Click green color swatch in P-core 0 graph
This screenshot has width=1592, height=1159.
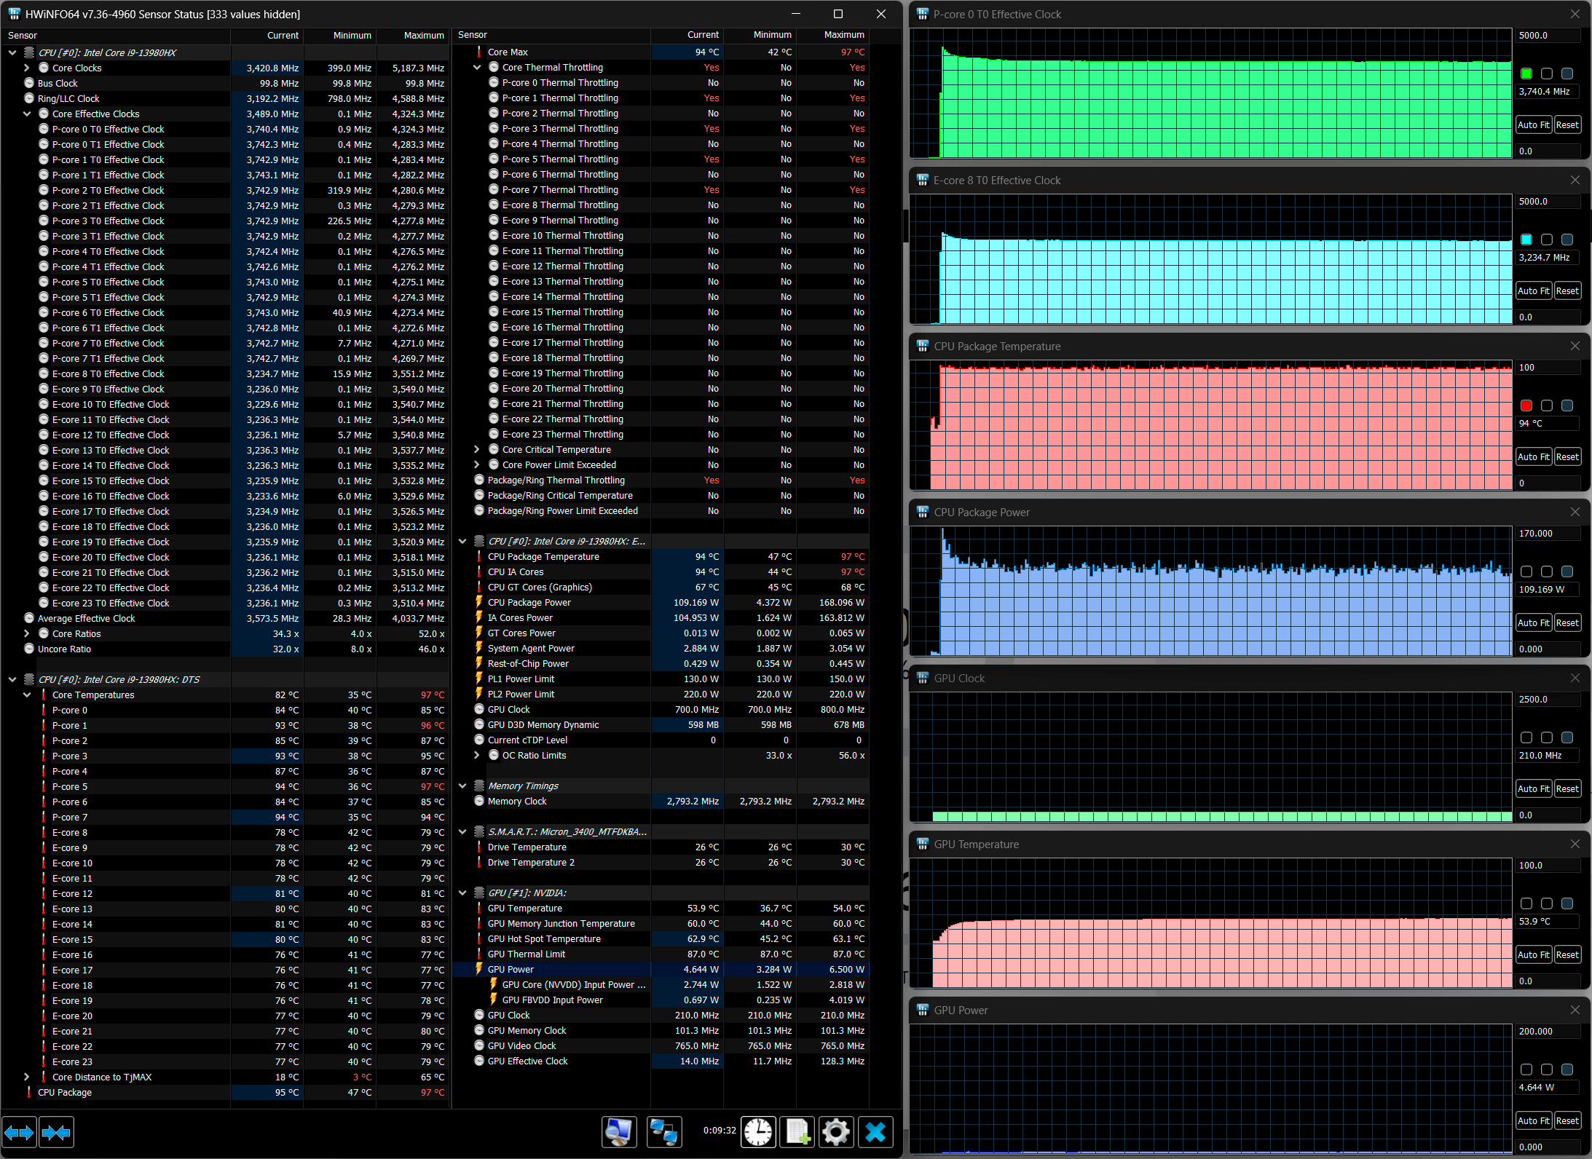[1526, 74]
